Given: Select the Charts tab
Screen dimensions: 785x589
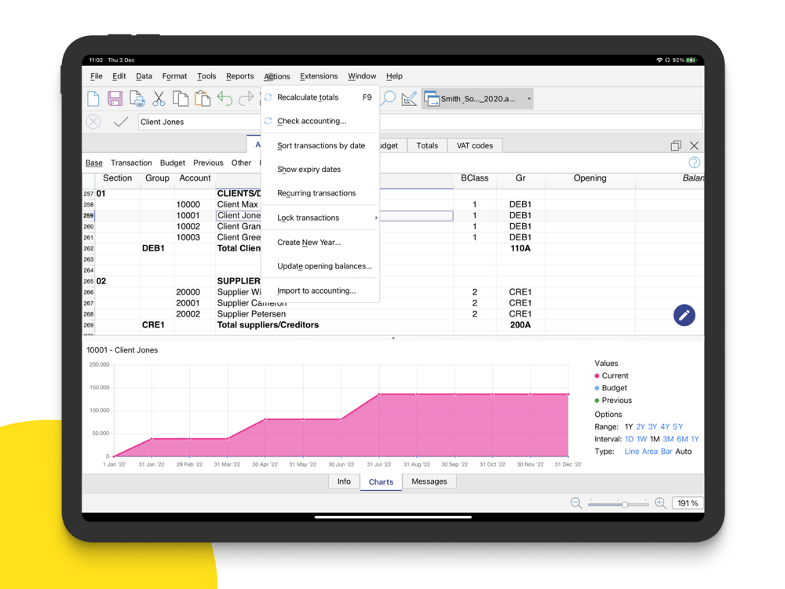Looking at the screenshot, I should coord(381,482).
